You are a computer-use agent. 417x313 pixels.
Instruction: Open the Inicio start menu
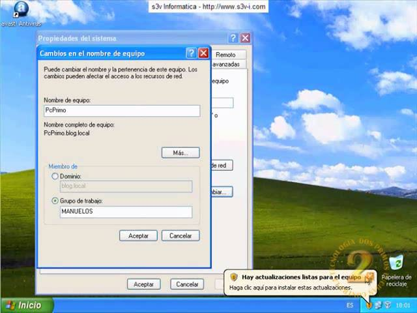(27, 305)
